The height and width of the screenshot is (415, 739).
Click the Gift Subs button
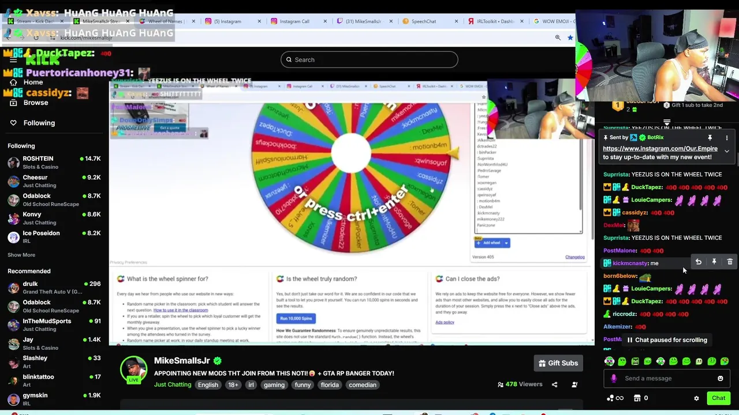pyautogui.click(x=558, y=363)
